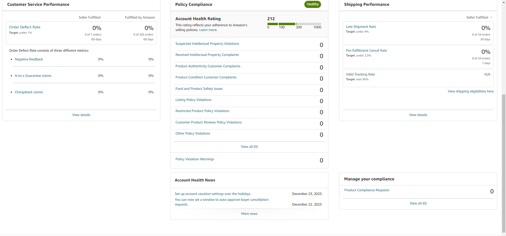Click the 'Target: under 4%' text
Screen dimensions: 506x236
[357, 32]
